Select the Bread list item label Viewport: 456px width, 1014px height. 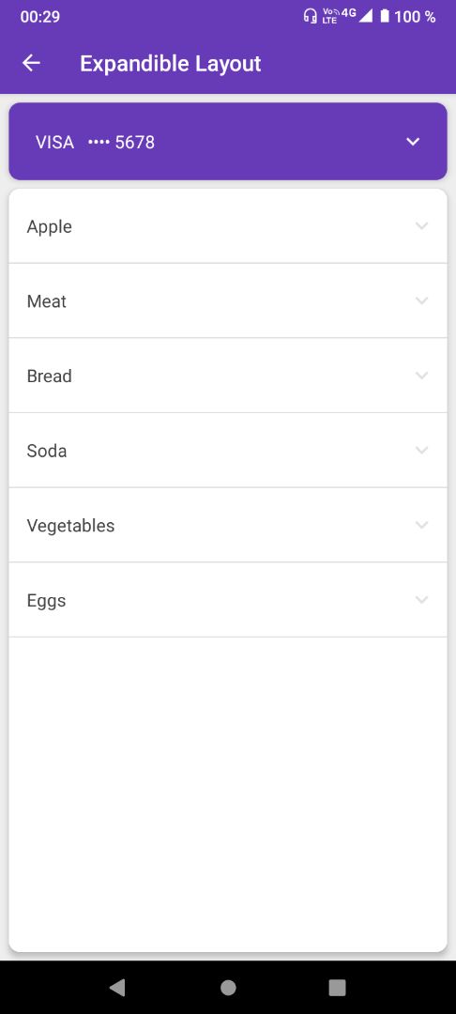(x=49, y=376)
